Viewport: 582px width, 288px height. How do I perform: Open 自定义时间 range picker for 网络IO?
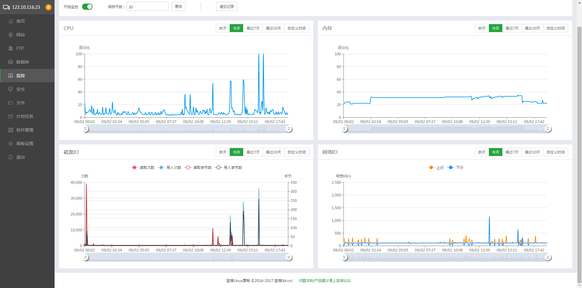coord(556,152)
